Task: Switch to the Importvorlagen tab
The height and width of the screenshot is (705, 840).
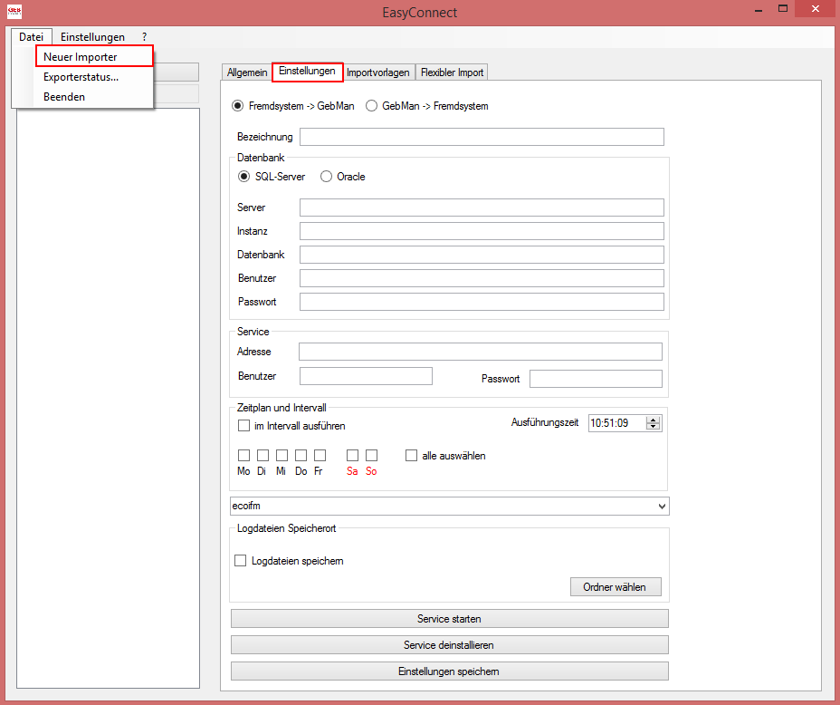Action: [x=378, y=72]
